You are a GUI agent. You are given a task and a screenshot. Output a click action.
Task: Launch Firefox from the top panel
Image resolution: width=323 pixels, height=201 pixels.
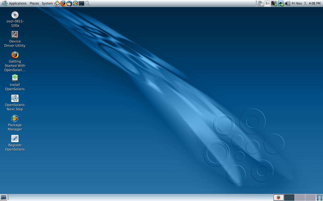click(63, 3)
